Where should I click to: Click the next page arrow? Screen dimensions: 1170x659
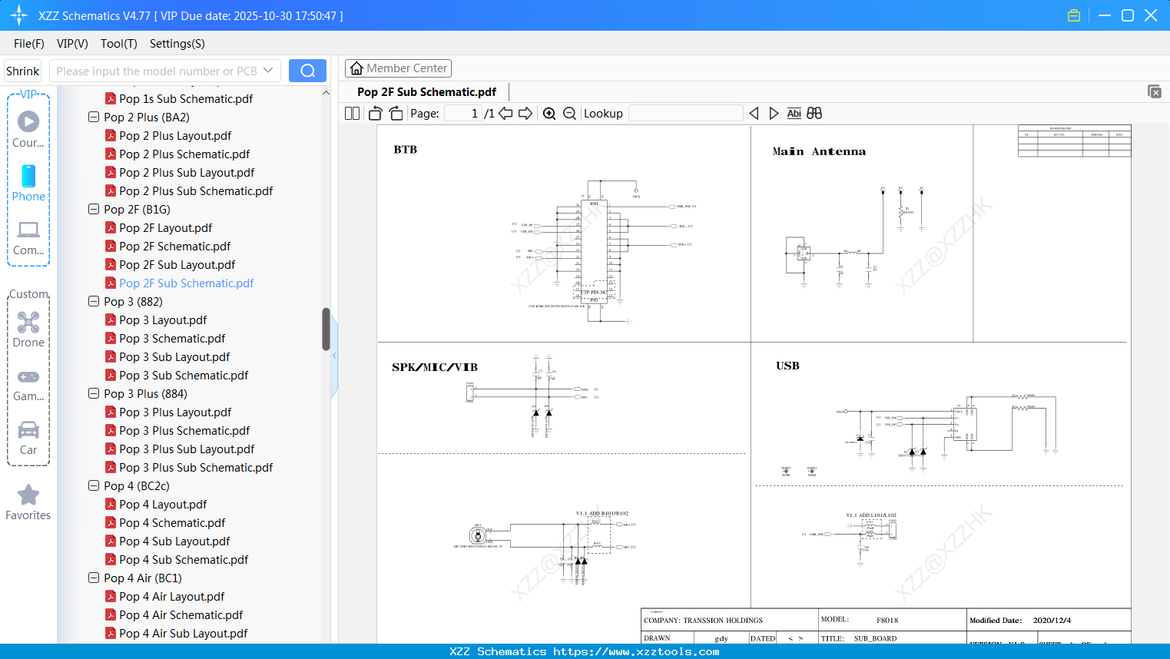525,113
